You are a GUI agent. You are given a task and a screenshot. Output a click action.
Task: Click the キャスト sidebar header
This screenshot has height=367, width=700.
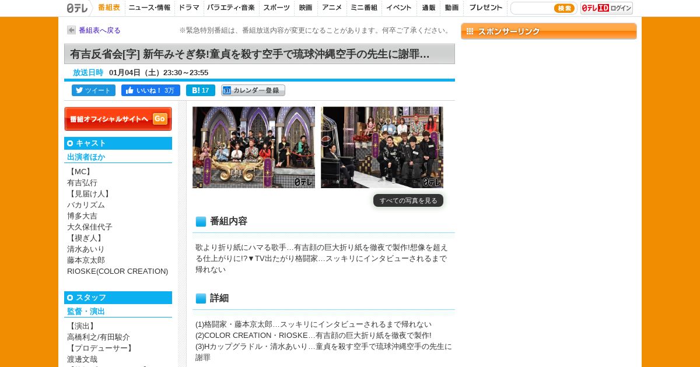pos(118,143)
